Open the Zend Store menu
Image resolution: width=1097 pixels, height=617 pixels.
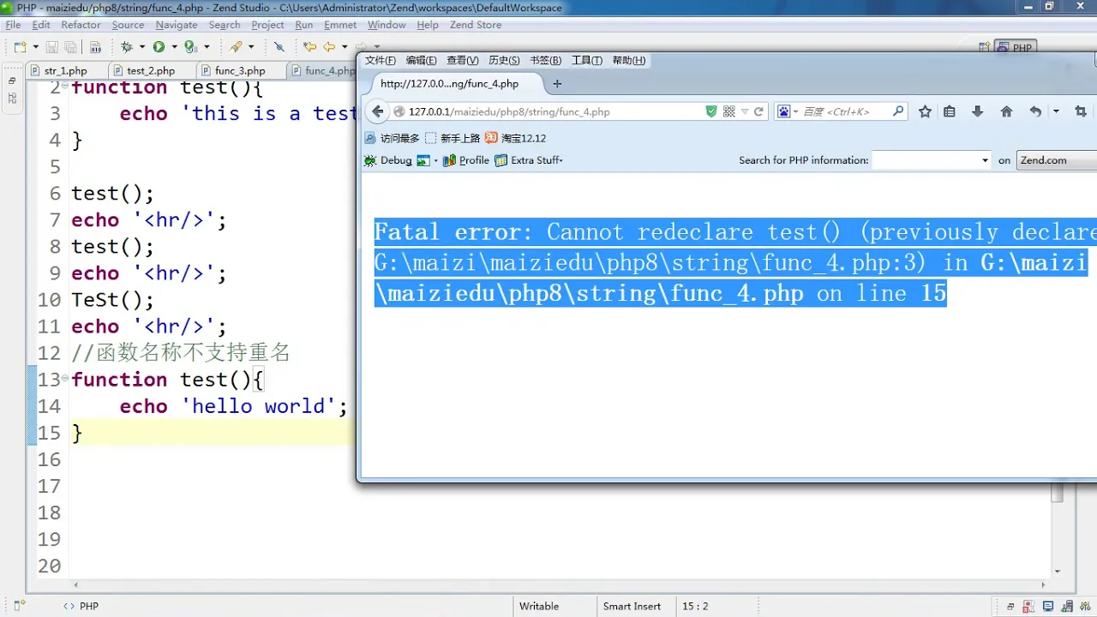click(476, 25)
